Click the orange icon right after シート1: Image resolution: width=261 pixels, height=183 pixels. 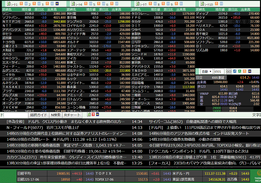[x=21, y=3]
